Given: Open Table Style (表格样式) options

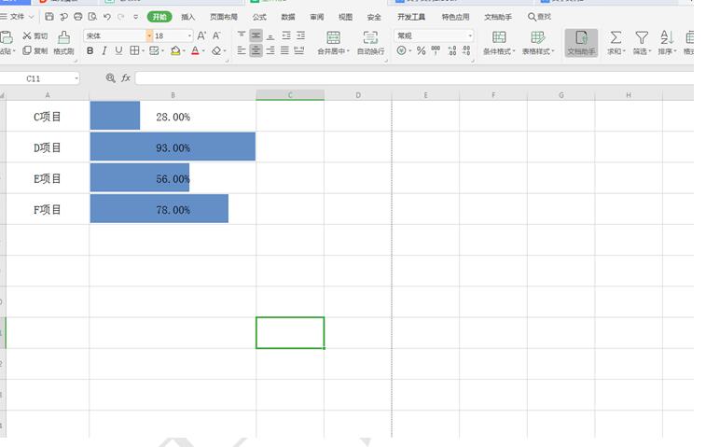Looking at the screenshot, I should (537, 43).
